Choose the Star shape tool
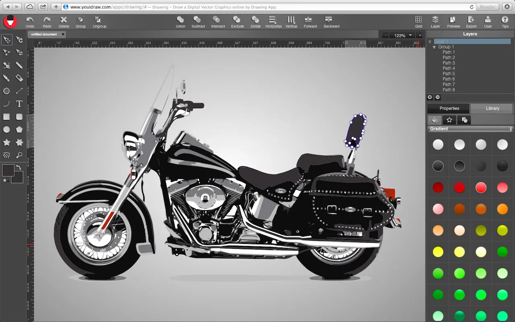This screenshot has width=515, height=322. coord(6,142)
